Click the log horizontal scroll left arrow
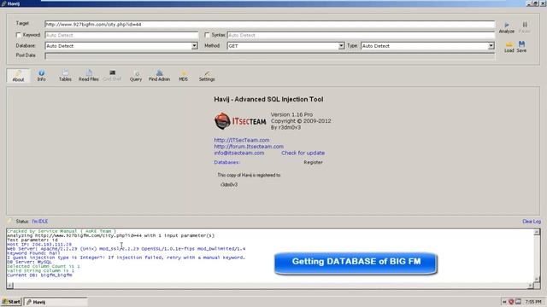This screenshot has width=547, height=307. (10, 286)
